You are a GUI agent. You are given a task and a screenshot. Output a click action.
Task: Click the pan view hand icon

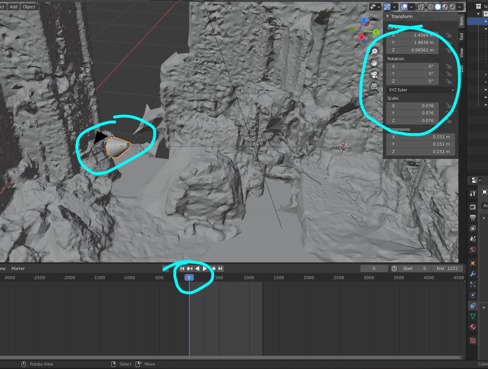[374, 63]
